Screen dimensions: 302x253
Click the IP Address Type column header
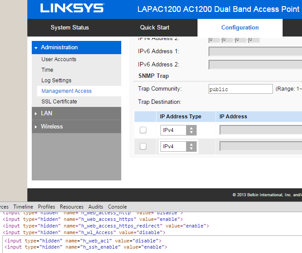click(180, 117)
